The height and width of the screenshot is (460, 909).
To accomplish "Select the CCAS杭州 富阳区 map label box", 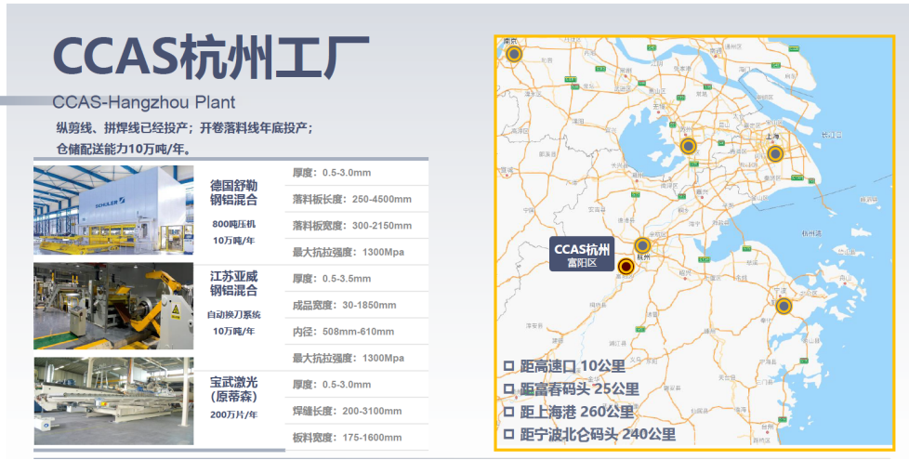I will coord(582,255).
